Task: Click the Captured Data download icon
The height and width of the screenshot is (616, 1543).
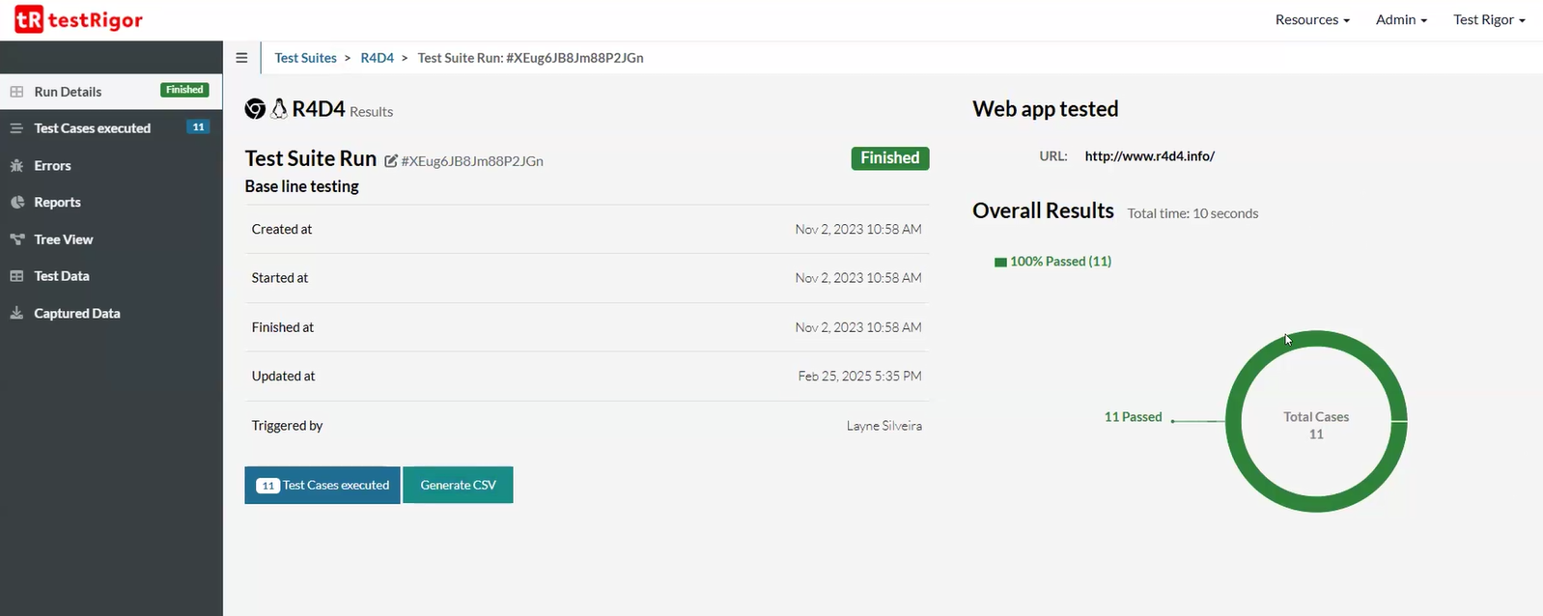Action: [16, 313]
